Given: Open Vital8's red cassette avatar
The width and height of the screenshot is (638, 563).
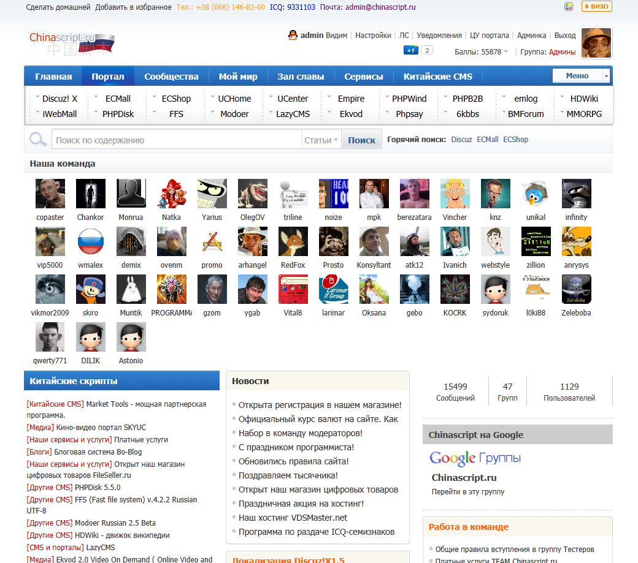Looking at the screenshot, I should coord(293,289).
